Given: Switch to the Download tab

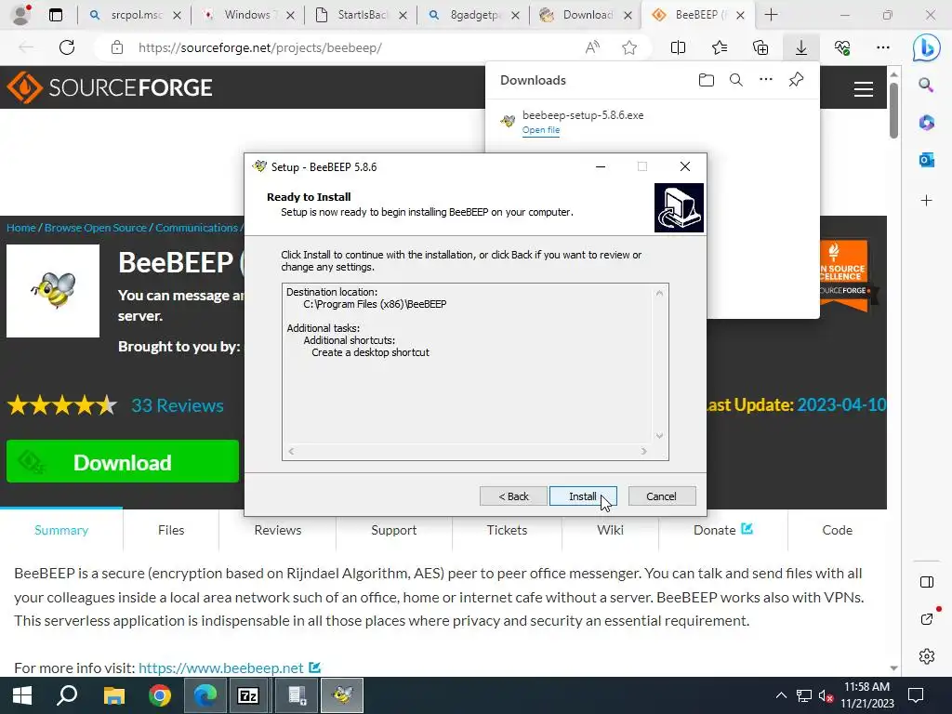Looking at the screenshot, I should (587, 15).
